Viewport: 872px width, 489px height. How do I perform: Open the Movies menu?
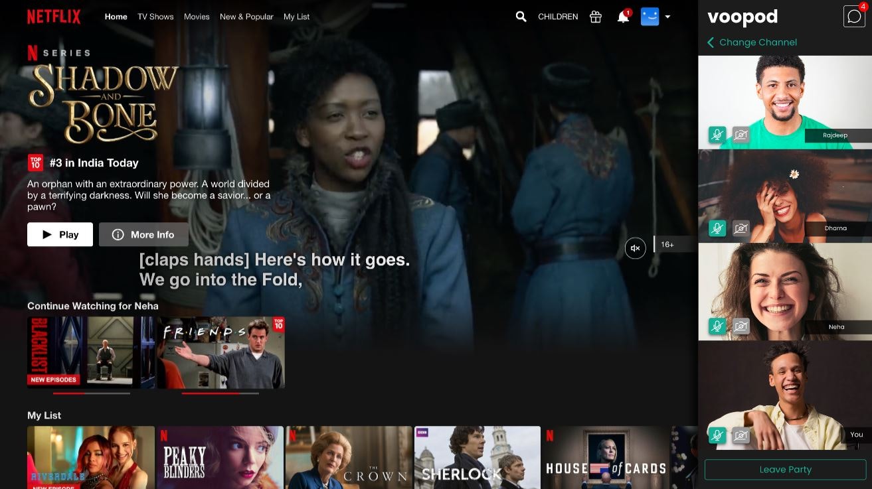(x=197, y=17)
